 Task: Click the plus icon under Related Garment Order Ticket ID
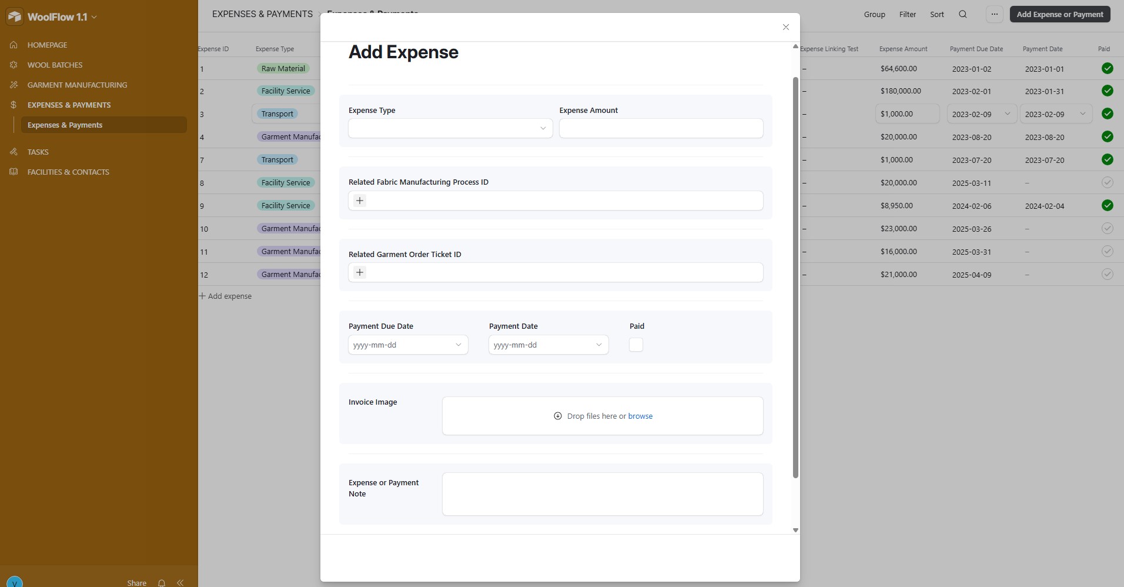click(x=360, y=272)
